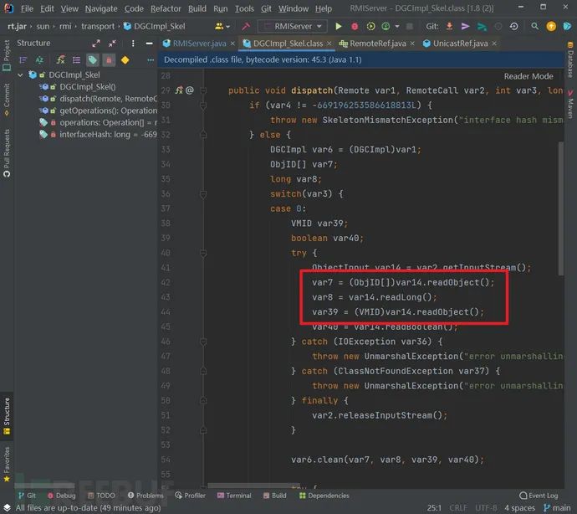Screen dimensions: 577x514
Task: Run RMIServer with Coverage
Action: click(x=370, y=26)
